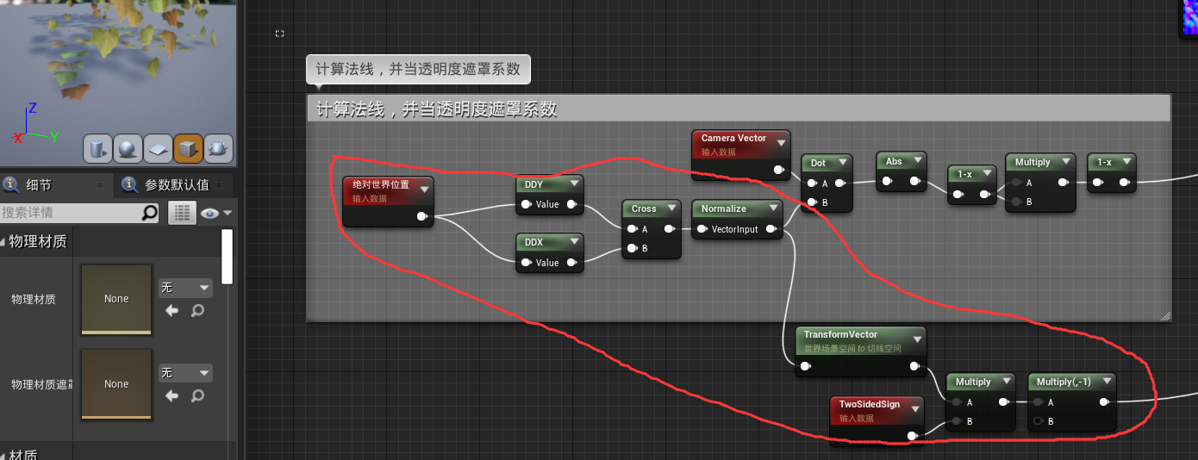Click the None thumbnail for 物理材质
Screen dimensions: 1198x460
pos(116,299)
